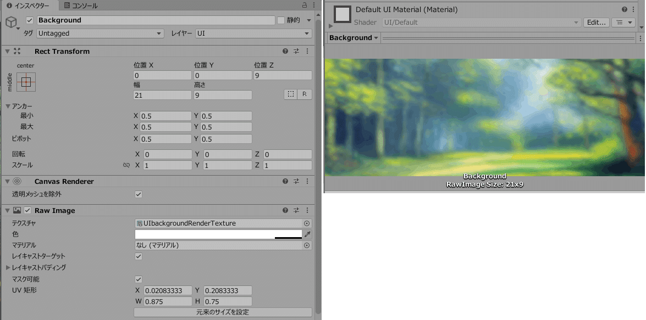
Task: Open the UI/Default Shader dropdown
Action: click(x=482, y=23)
